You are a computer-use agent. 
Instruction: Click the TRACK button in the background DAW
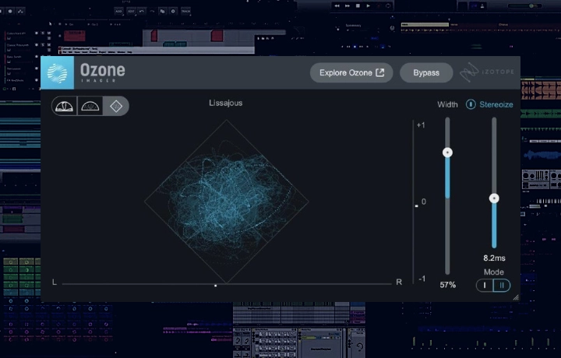[185, 11]
